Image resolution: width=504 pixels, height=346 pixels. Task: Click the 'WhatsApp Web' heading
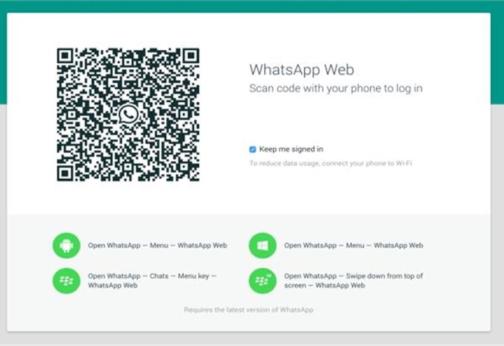(301, 70)
